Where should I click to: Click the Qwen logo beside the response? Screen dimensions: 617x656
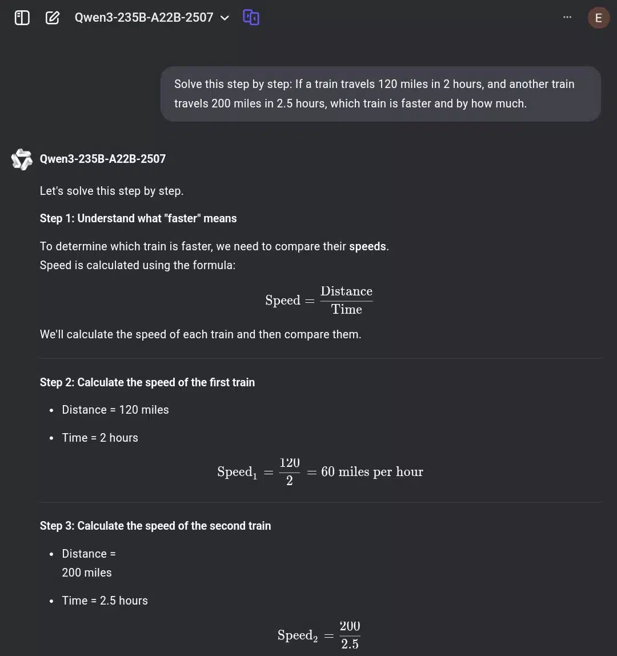point(22,159)
